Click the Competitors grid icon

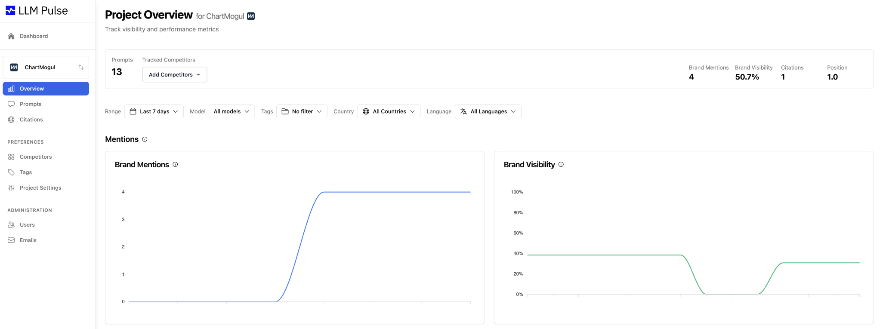coord(11,157)
